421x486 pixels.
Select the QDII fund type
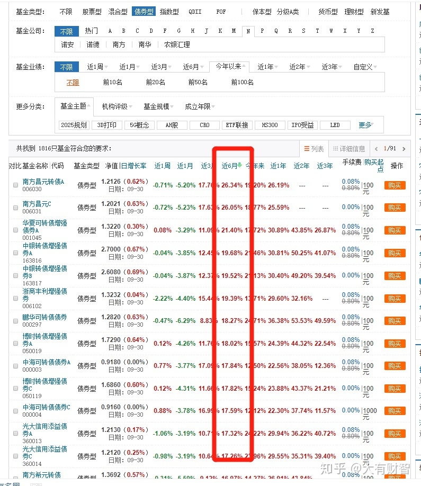tap(195, 12)
